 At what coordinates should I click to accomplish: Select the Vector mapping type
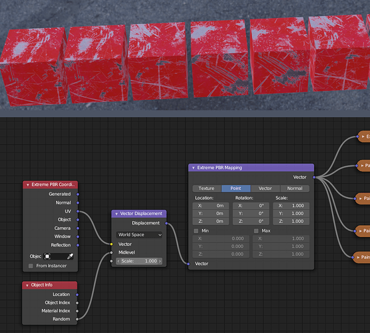(x=265, y=188)
